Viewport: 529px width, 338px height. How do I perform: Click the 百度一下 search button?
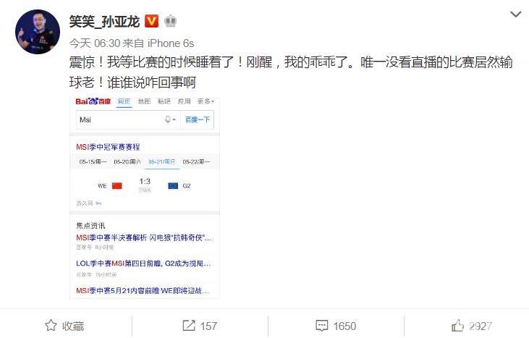point(198,119)
